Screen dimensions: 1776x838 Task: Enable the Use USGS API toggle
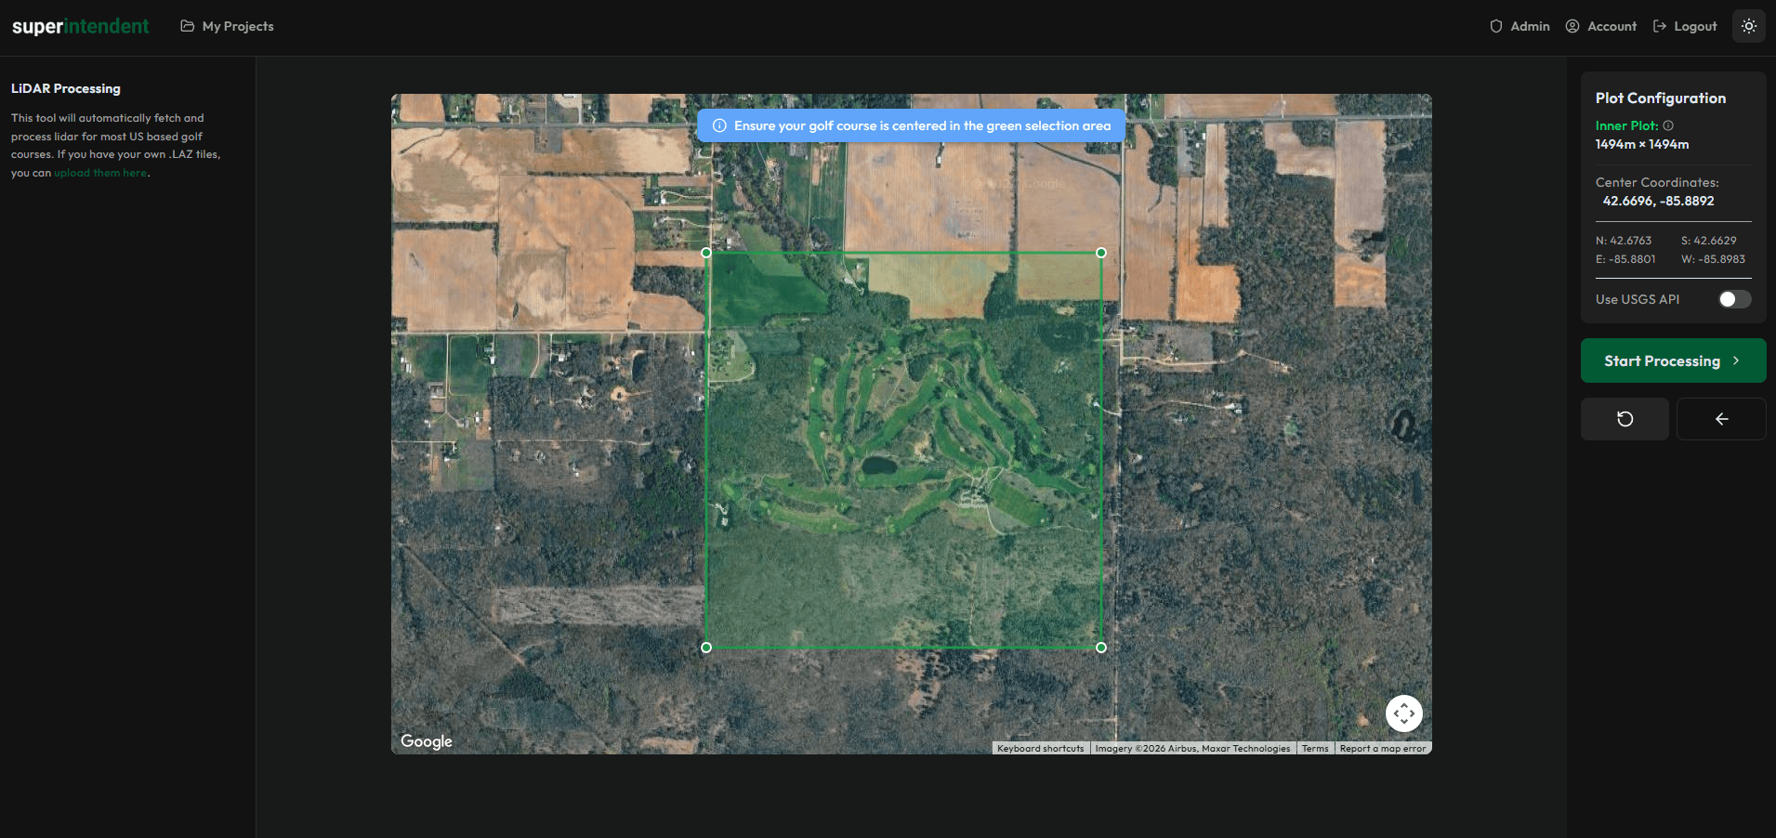click(x=1732, y=299)
